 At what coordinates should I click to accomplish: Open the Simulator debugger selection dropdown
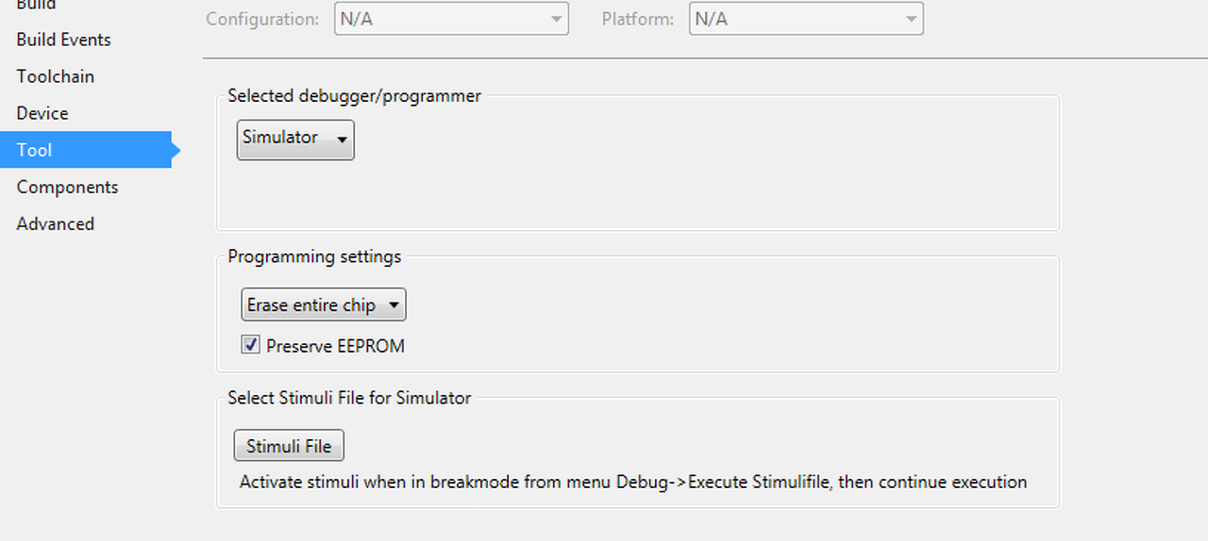(295, 139)
